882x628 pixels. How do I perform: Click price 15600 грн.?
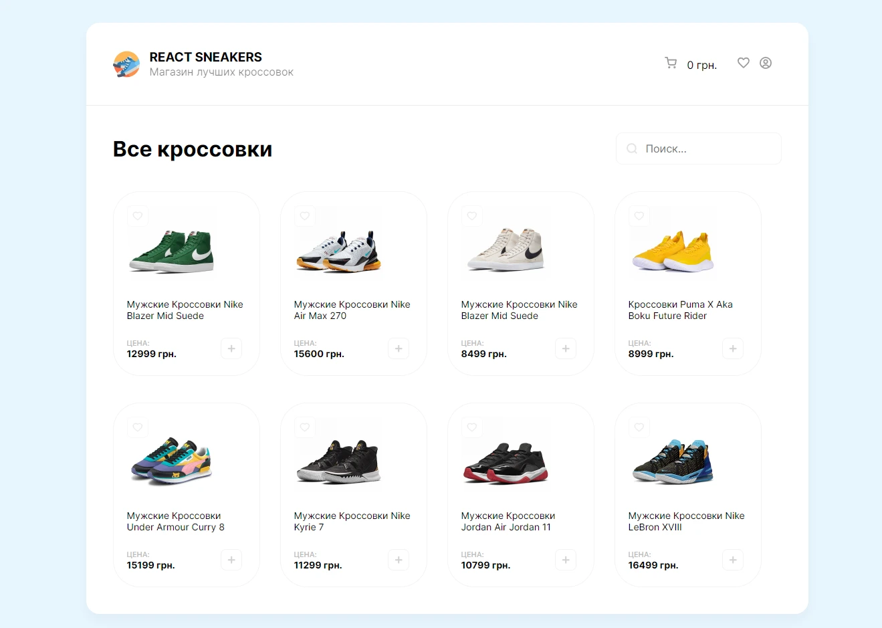(x=319, y=354)
